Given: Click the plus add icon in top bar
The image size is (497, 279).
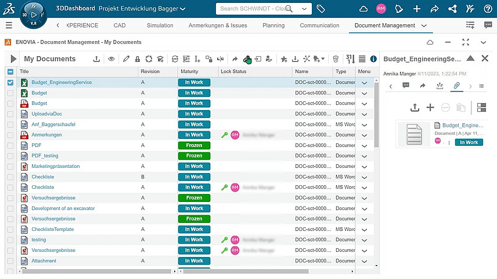Looking at the screenshot, I should (417, 9).
